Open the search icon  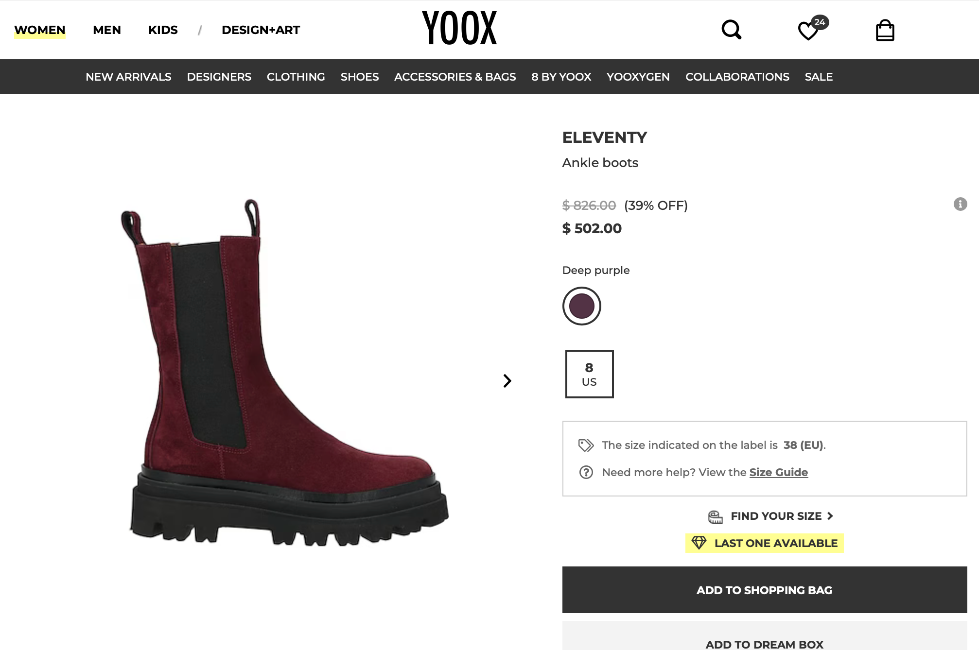coord(731,30)
